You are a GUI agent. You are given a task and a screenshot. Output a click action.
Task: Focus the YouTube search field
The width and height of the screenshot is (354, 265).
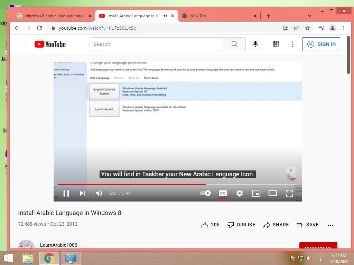tap(156, 44)
